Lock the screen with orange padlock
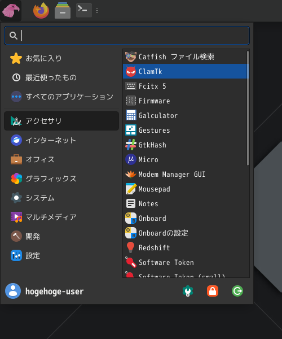 click(213, 291)
